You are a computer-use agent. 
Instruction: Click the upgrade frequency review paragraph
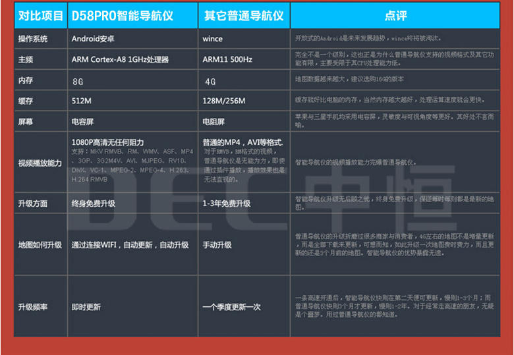[x=394, y=306]
